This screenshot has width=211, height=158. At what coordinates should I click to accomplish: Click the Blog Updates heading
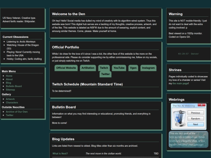[x=63, y=139]
